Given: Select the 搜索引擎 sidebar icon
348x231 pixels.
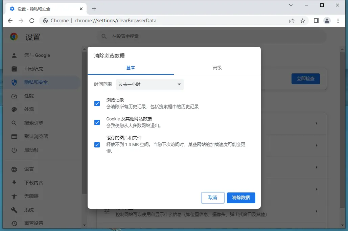Looking at the screenshot, I should (14, 123).
